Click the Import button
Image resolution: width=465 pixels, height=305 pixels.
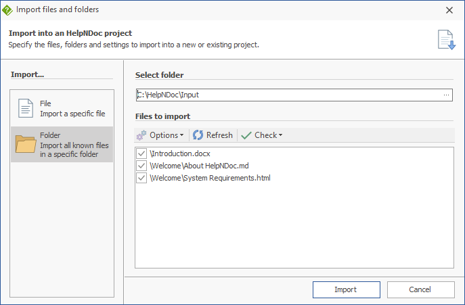tap(347, 289)
